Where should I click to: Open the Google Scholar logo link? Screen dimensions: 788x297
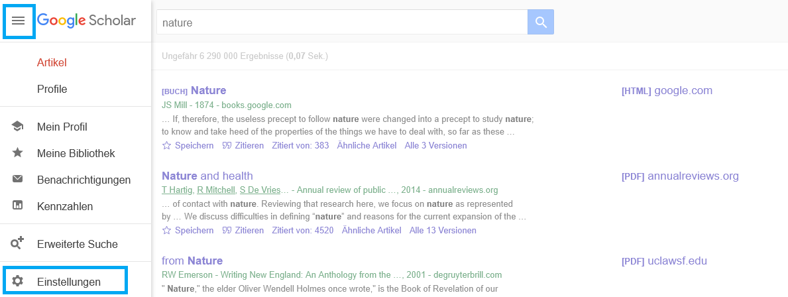point(86,21)
